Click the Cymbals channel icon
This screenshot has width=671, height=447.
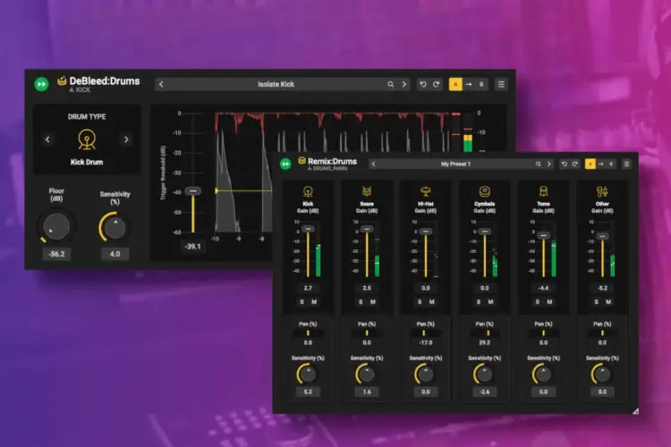484,191
